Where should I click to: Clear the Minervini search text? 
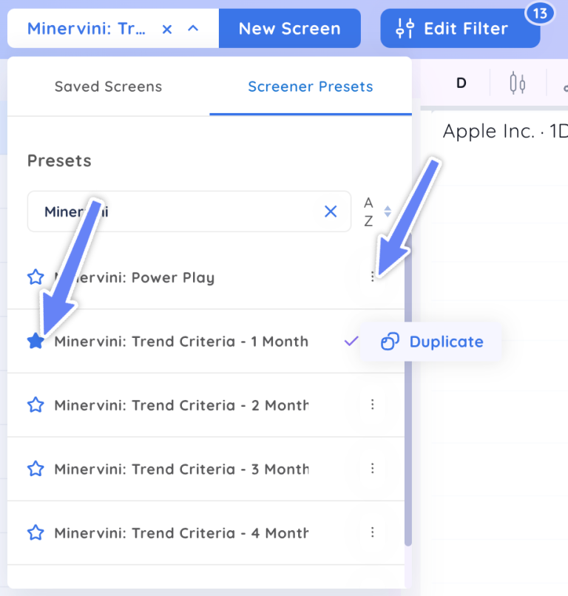coord(331,212)
